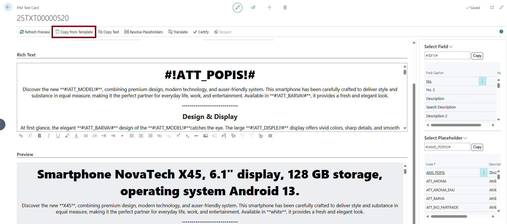This screenshot has height=224, width=507.
Task: Insert a table
Action: click(x=270, y=136)
